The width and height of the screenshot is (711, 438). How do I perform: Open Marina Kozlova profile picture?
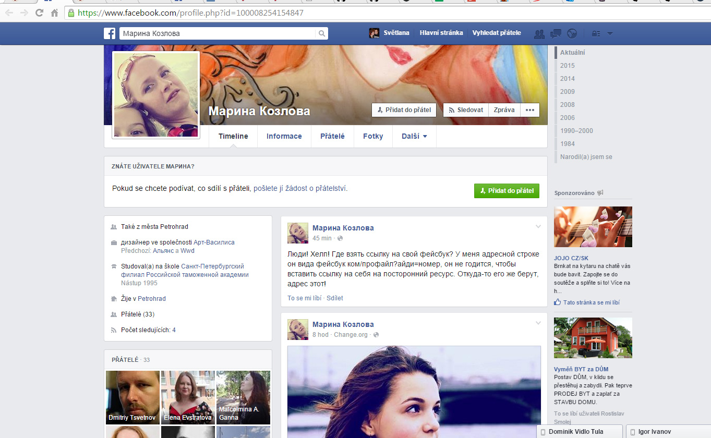point(156,95)
